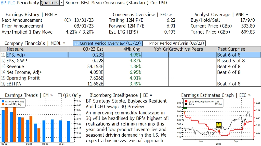Click the red Q3 23 EPS legend swatch
Viewport: 261px width, 146px height.
[186, 101]
